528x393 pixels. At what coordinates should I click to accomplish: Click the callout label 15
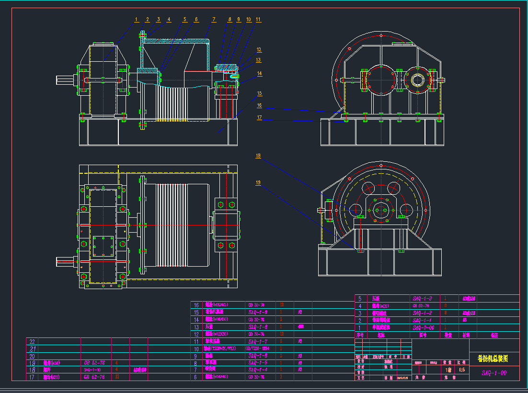tap(259, 93)
